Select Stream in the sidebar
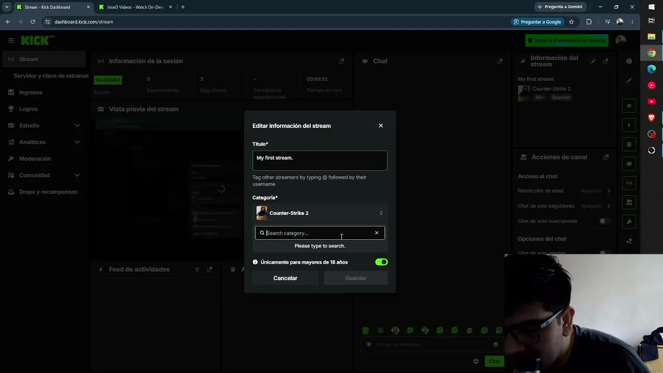This screenshot has width=663, height=373. point(44,59)
